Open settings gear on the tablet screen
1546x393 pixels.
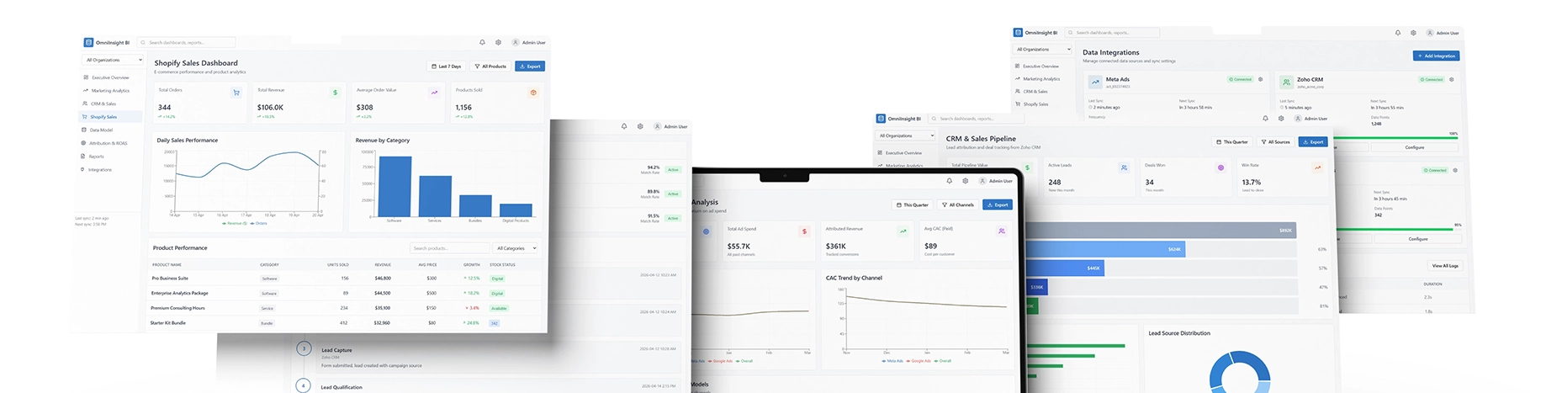pos(966,181)
